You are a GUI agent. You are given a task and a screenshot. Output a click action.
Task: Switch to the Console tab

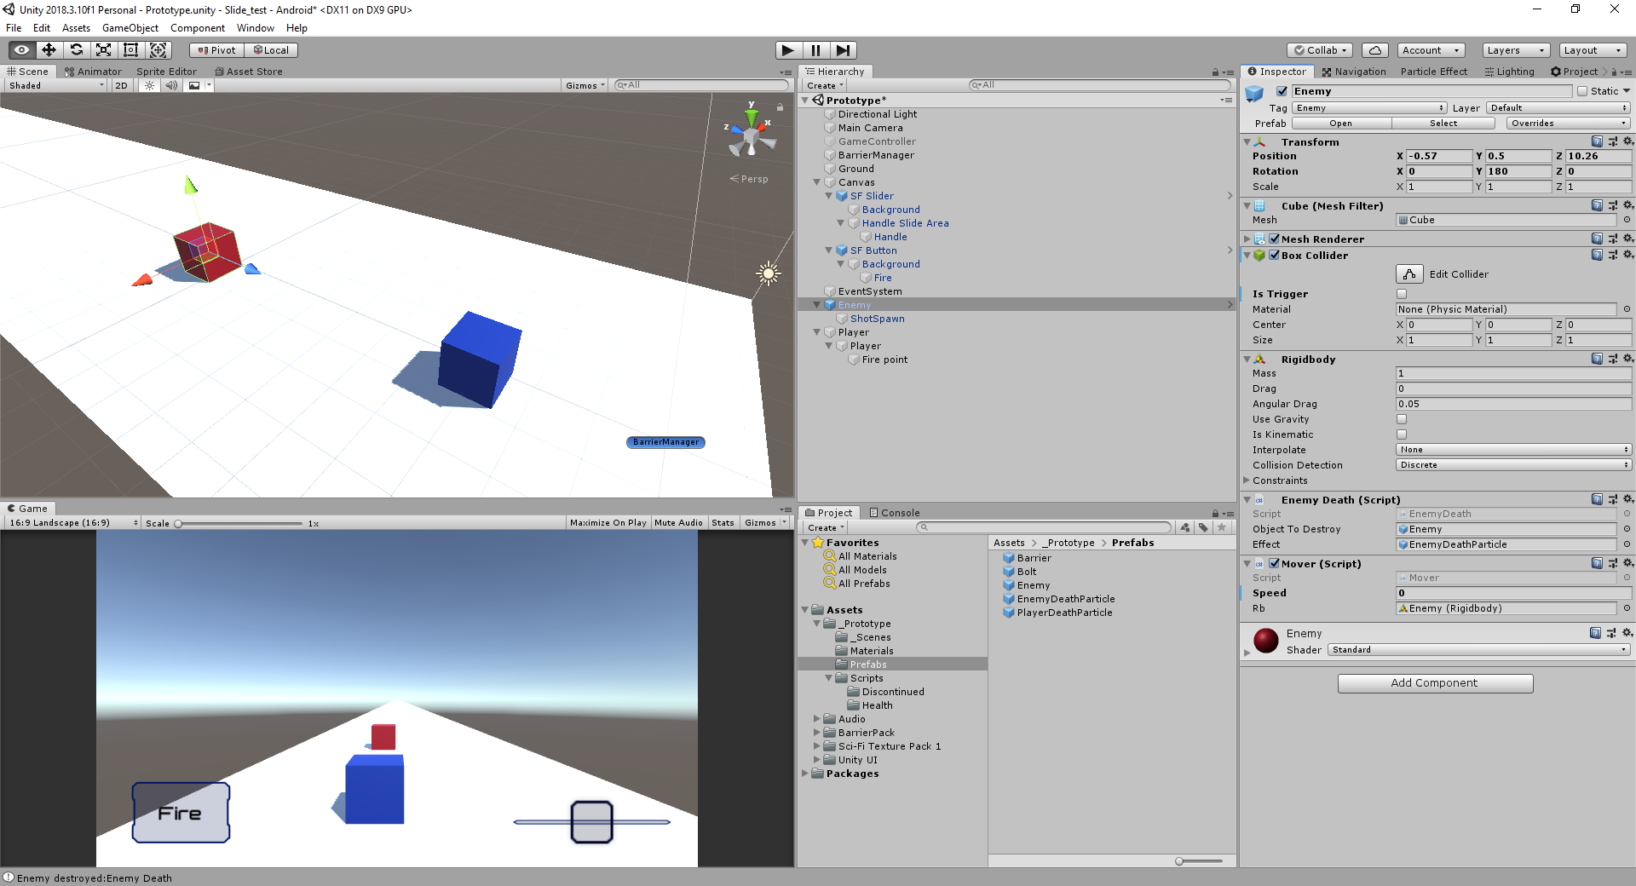coord(894,513)
